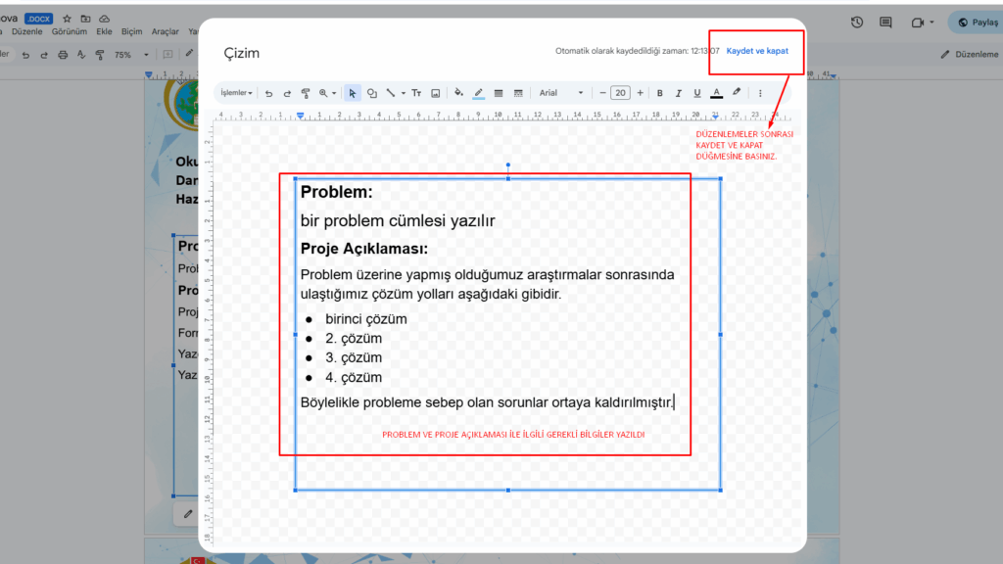This screenshot has height=564, width=1003.
Task: Click bullet item "2. çözüm"
Action: click(x=353, y=338)
